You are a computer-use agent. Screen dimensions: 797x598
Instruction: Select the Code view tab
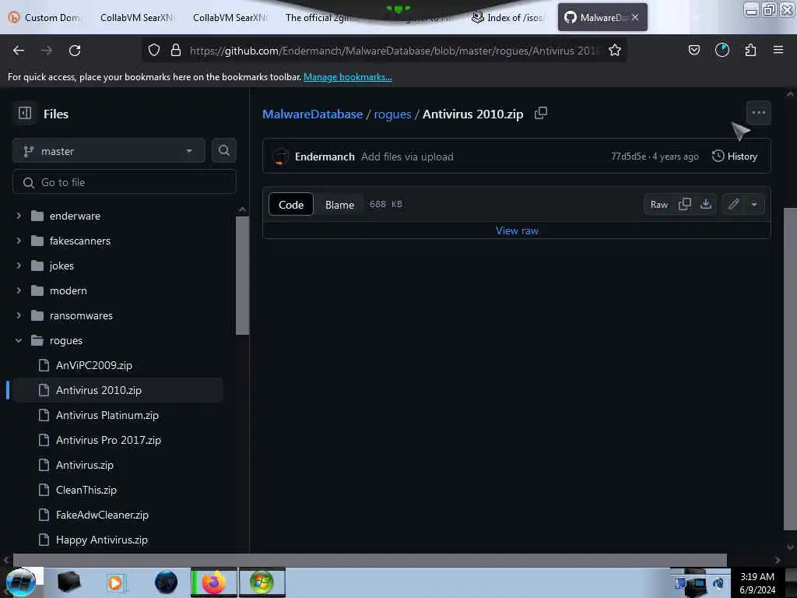pos(291,205)
